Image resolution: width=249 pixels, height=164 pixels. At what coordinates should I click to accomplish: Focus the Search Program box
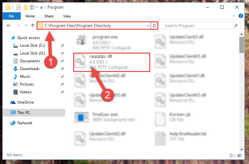(199, 26)
